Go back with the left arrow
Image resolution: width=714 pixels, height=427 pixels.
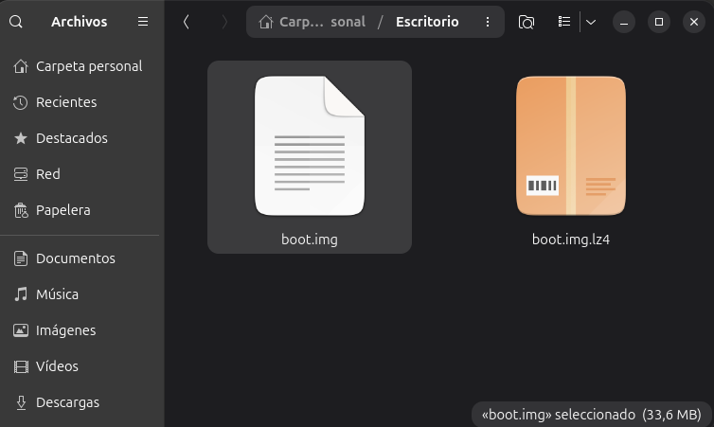pyautogui.click(x=187, y=22)
